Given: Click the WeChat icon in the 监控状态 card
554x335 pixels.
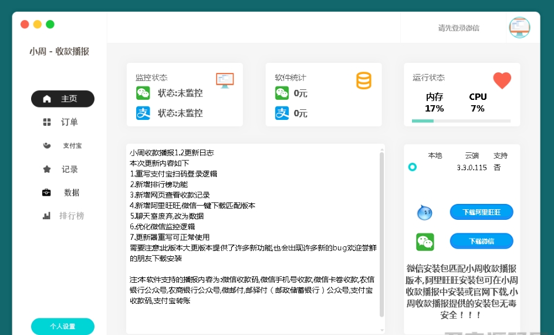Looking at the screenshot, I should [x=143, y=93].
